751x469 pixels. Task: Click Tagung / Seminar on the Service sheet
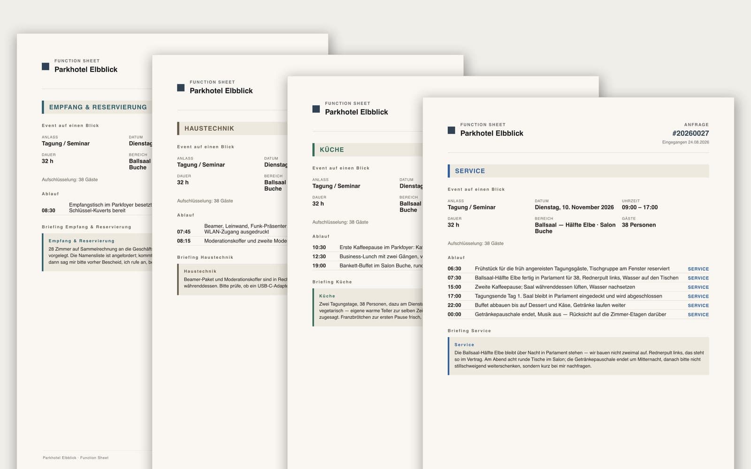[471, 207]
